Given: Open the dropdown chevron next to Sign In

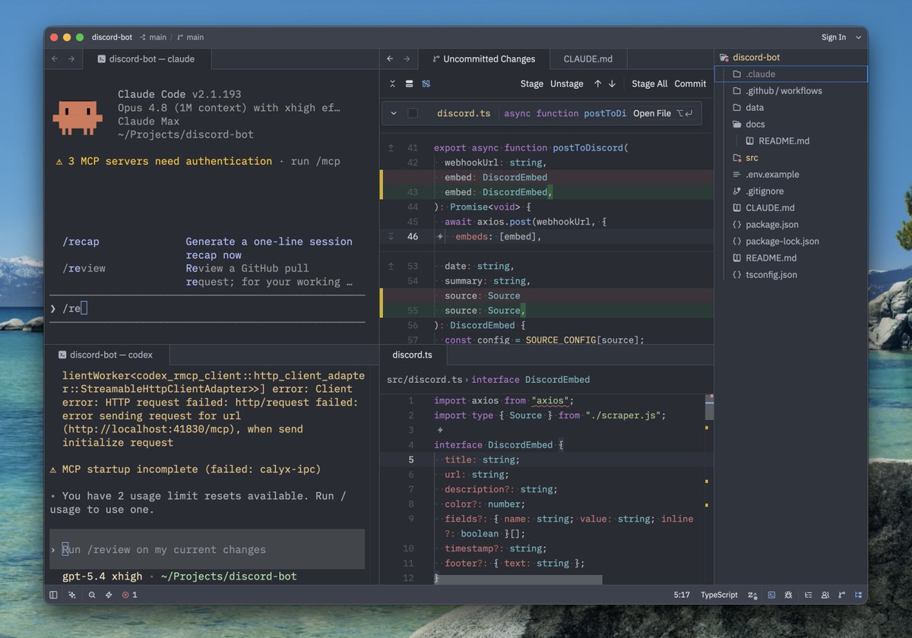Looking at the screenshot, I should coord(859,37).
